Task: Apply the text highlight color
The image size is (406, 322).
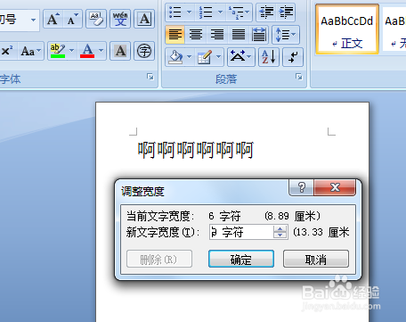Action: click(x=57, y=51)
